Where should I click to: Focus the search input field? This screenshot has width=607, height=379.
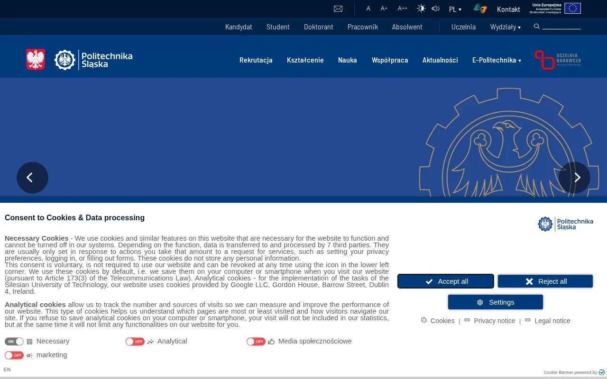tap(561, 27)
